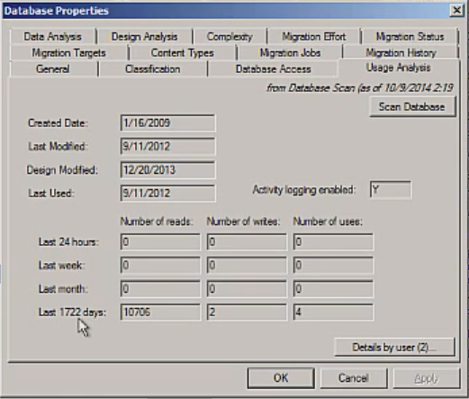Click the Last week uses field
This screenshot has height=399, width=469.
[x=333, y=266]
